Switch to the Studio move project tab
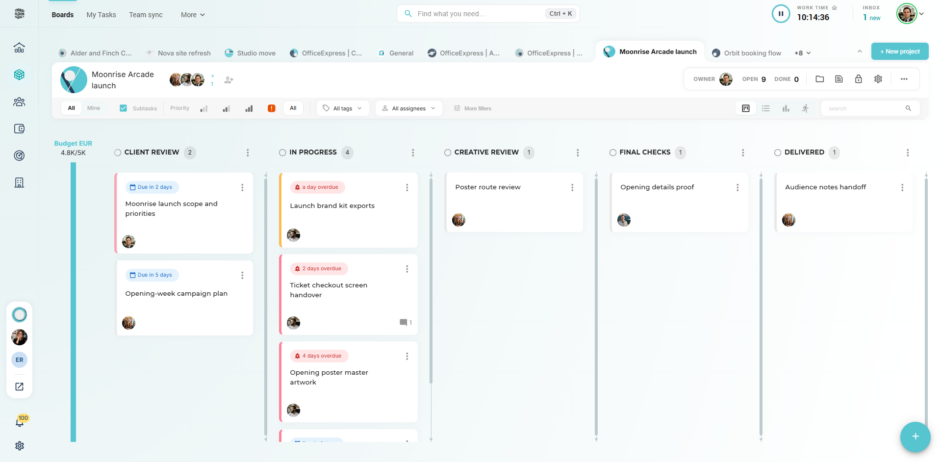The width and height of the screenshot is (941, 462). point(250,53)
